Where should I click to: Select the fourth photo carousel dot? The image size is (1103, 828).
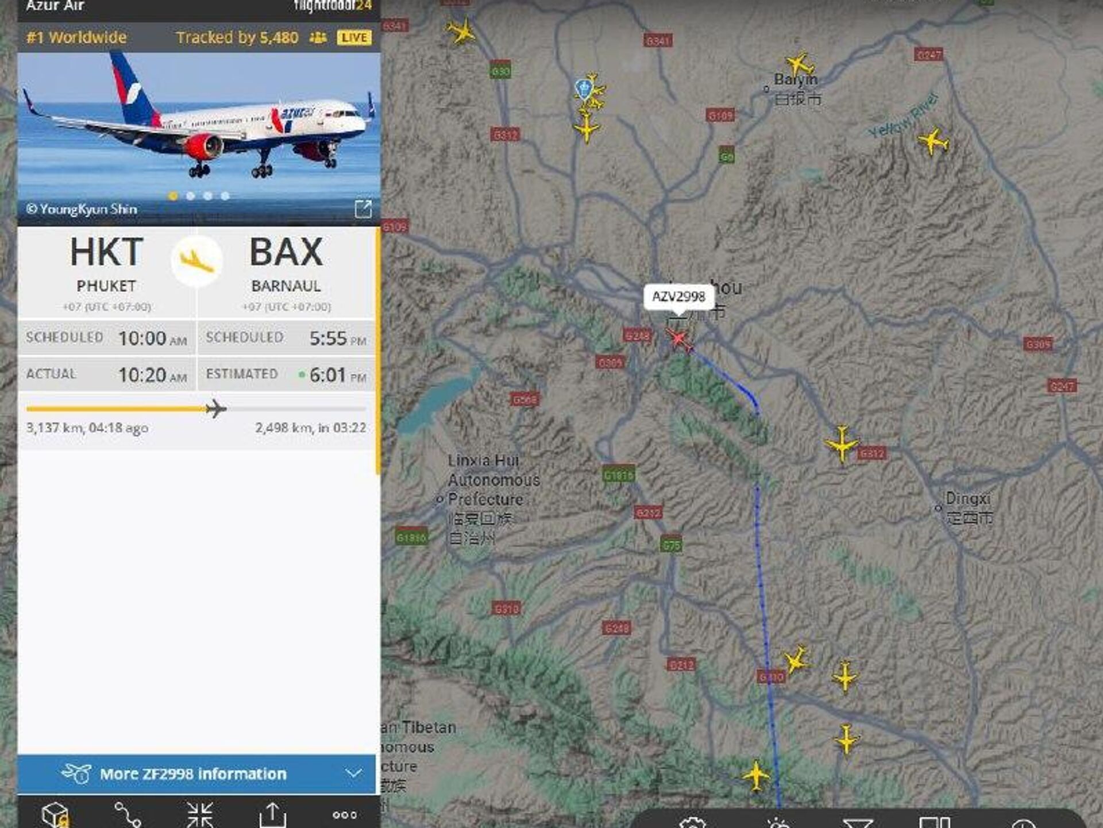click(x=225, y=196)
